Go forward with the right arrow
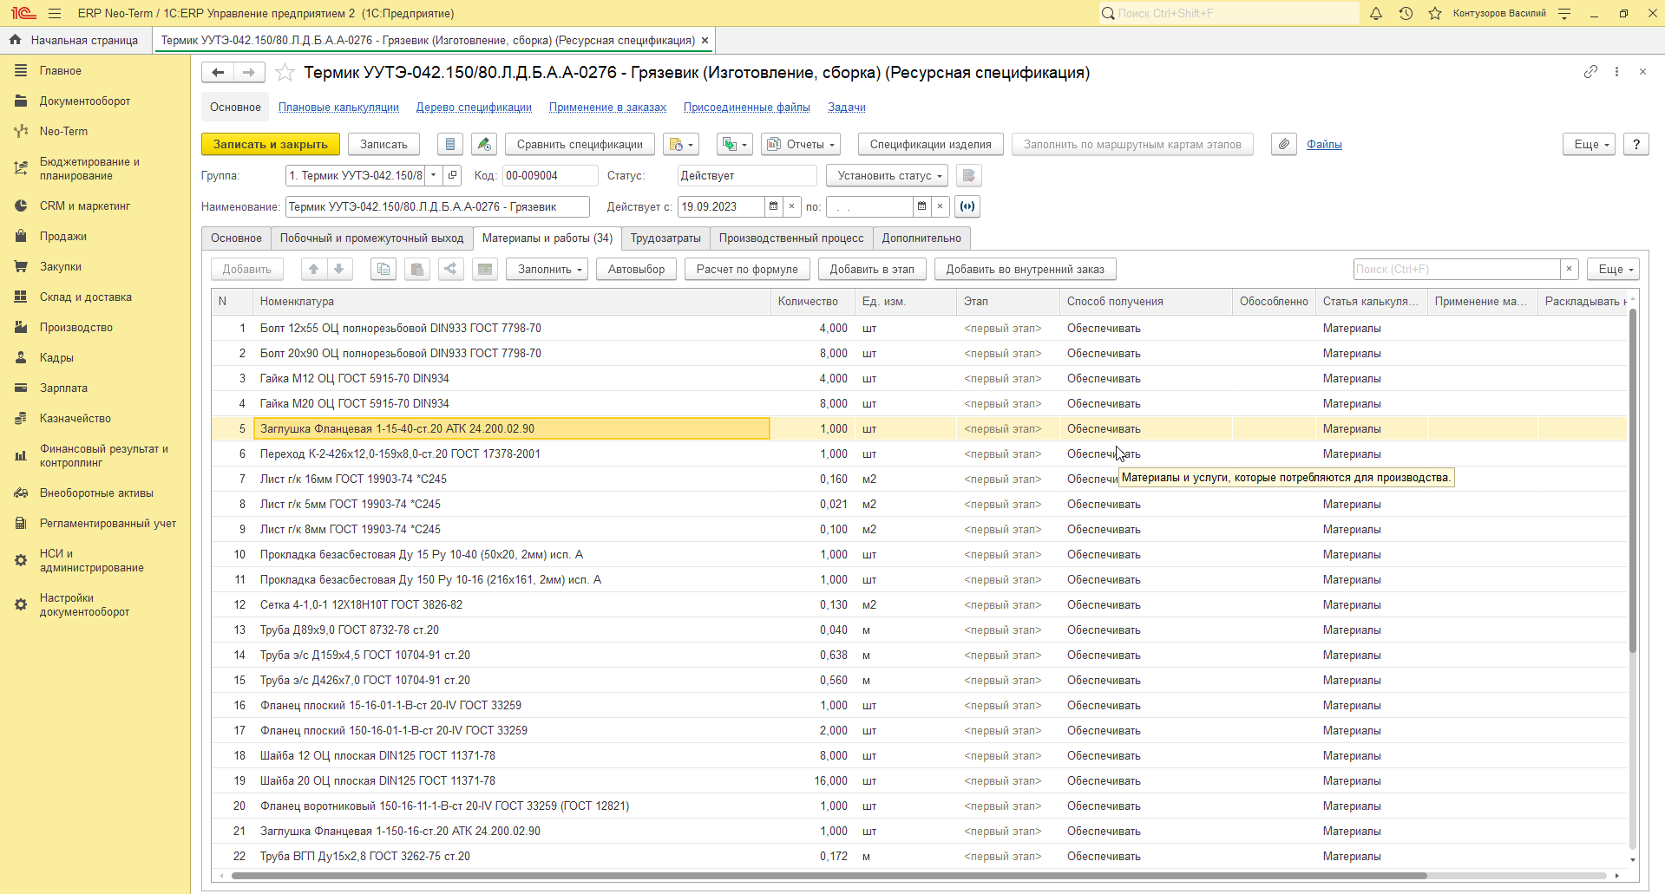The width and height of the screenshot is (1665, 894). [249, 73]
